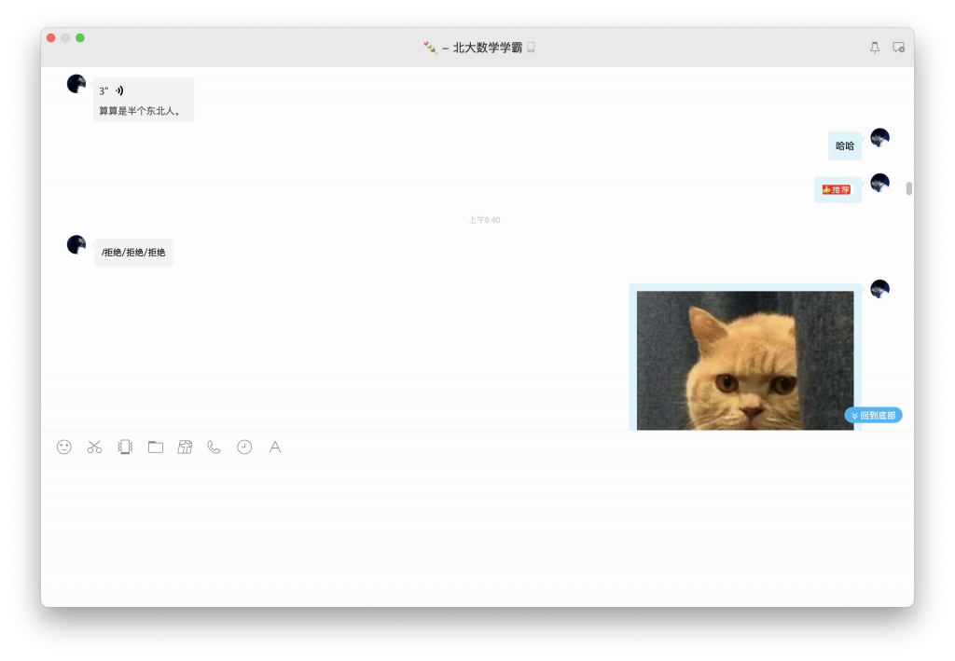Viewport: 955px width, 661px height.
Task: Click the avatar beside the 哈哈 message
Action: click(880, 137)
